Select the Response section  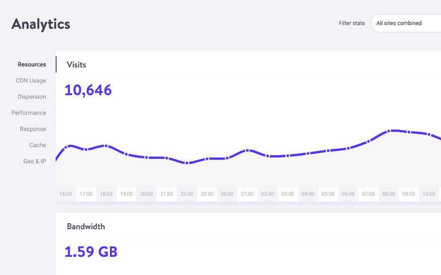[x=33, y=129]
